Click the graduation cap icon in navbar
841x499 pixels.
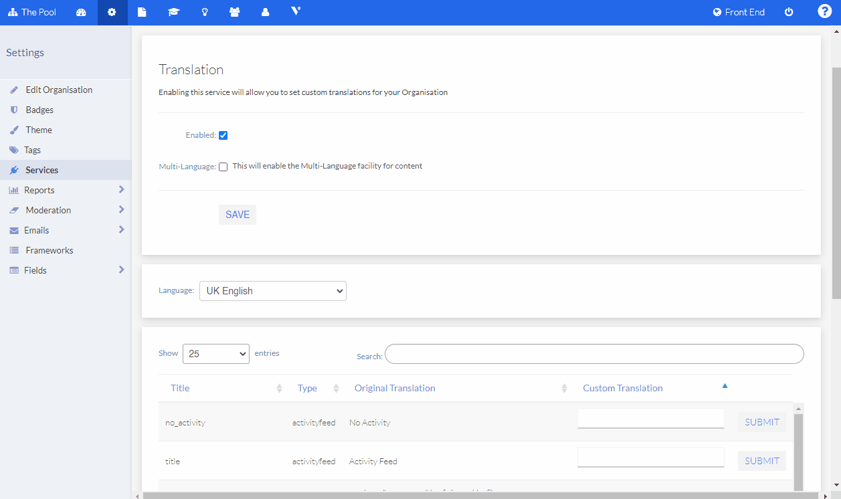point(174,13)
